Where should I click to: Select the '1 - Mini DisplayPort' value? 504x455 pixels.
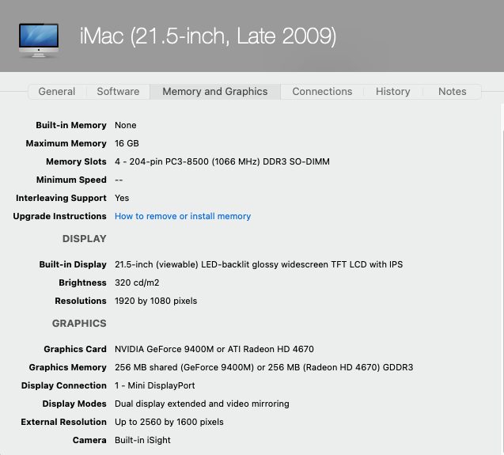click(x=154, y=385)
